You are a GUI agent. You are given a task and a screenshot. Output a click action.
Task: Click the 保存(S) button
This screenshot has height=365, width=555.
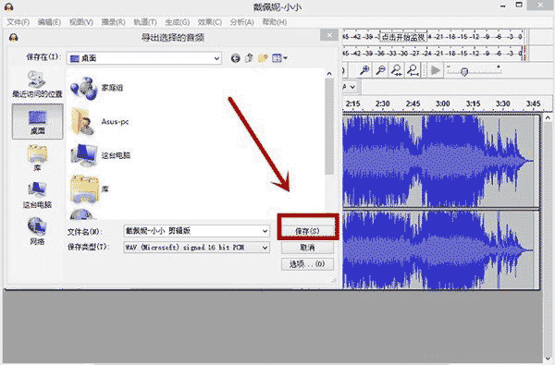pyautogui.click(x=307, y=231)
